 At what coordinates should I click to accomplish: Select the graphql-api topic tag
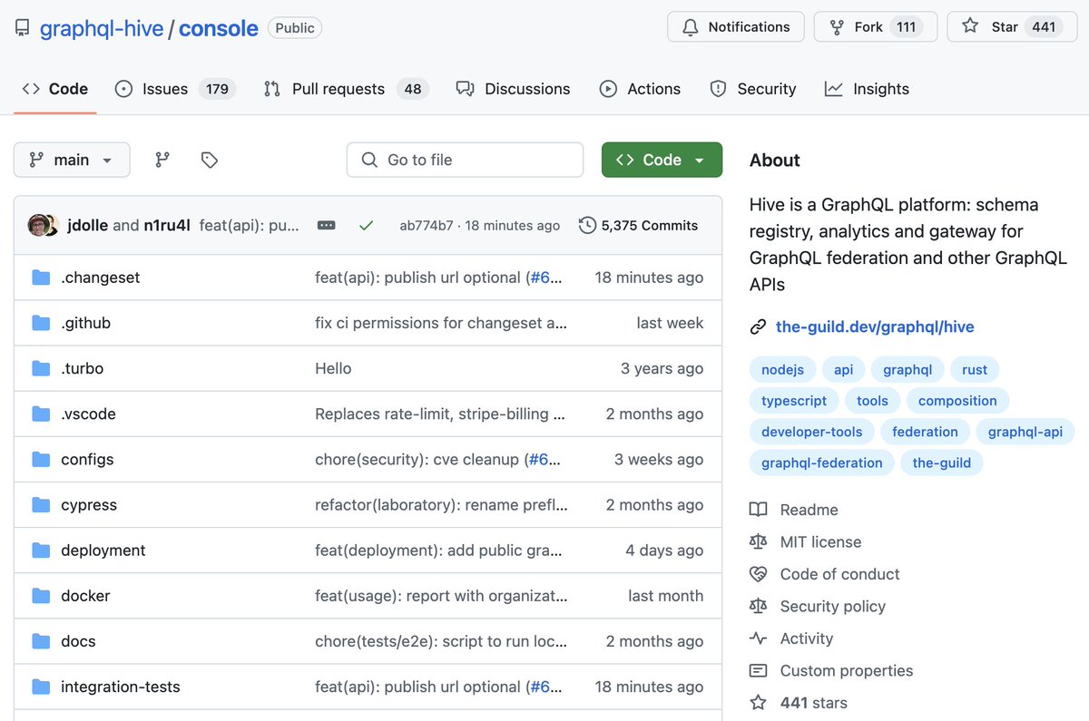click(1025, 432)
